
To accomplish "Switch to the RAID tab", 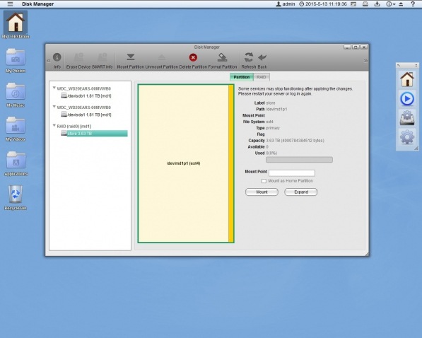I will point(262,77).
